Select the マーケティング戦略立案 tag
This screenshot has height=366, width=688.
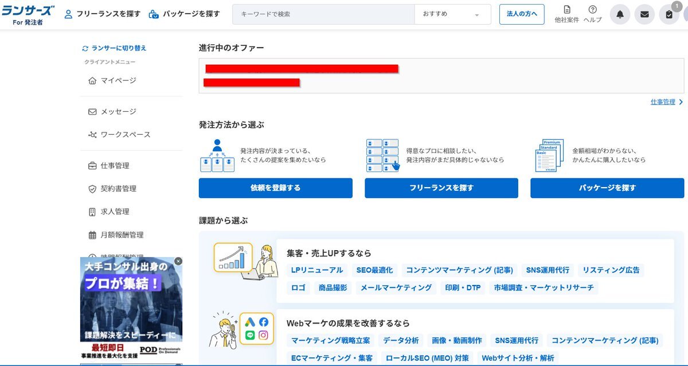coord(331,341)
